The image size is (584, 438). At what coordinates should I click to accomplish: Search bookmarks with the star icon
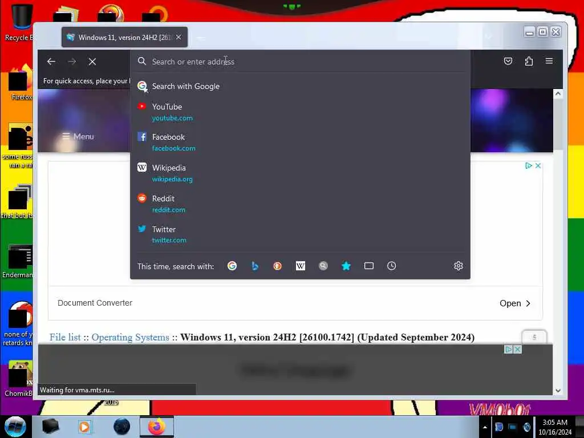point(346,266)
